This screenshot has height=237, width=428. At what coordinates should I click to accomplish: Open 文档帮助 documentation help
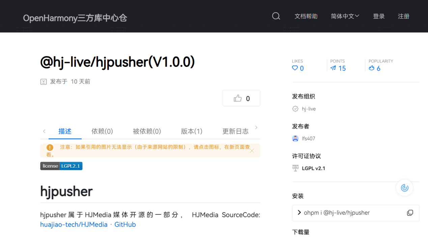[306, 16]
